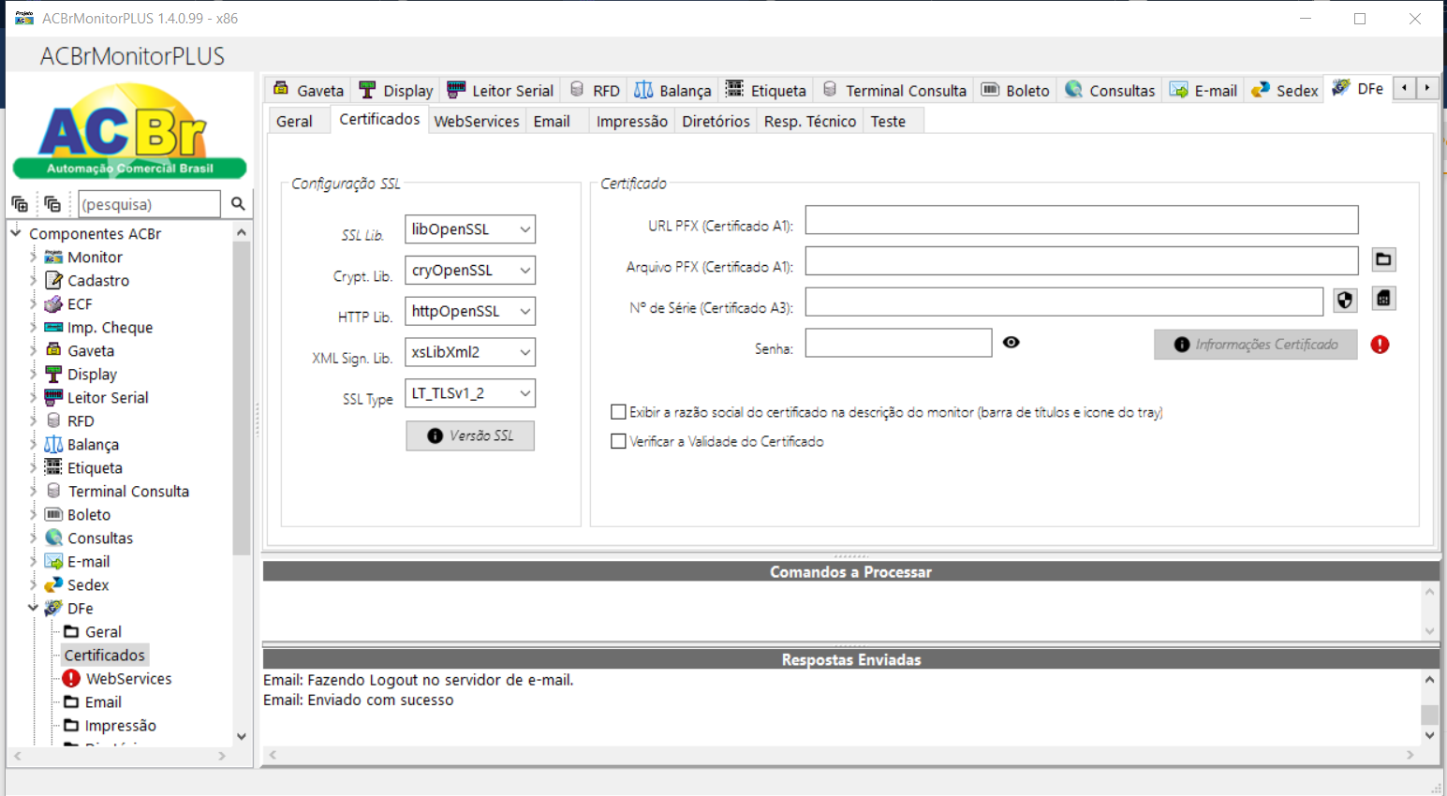Open the Diretórios sub-tab
Image resolution: width=1447 pixels, height=796 pixels.
(716, 121)
